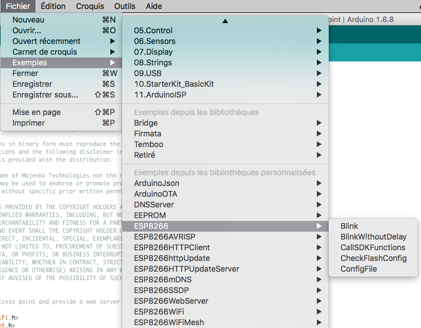Open DNSServer examples submenu
421x328 pixels.
[x=225, y=205]
